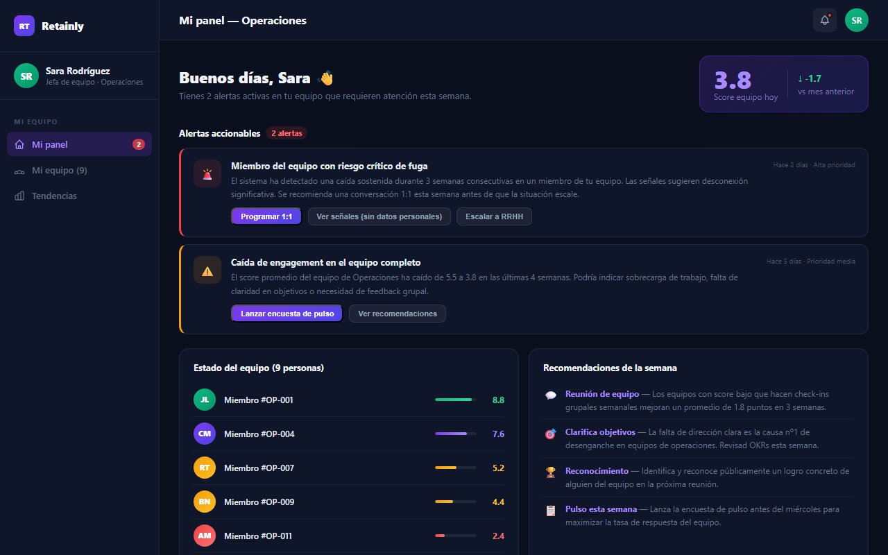The width and height of the screenshot is (888, 555).
Task: Select the CM avatar for Miembro #OP-004
Action: [205, 434]
